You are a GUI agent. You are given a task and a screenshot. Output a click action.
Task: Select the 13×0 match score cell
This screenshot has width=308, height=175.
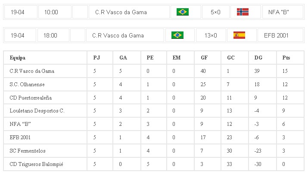(211, 35)
